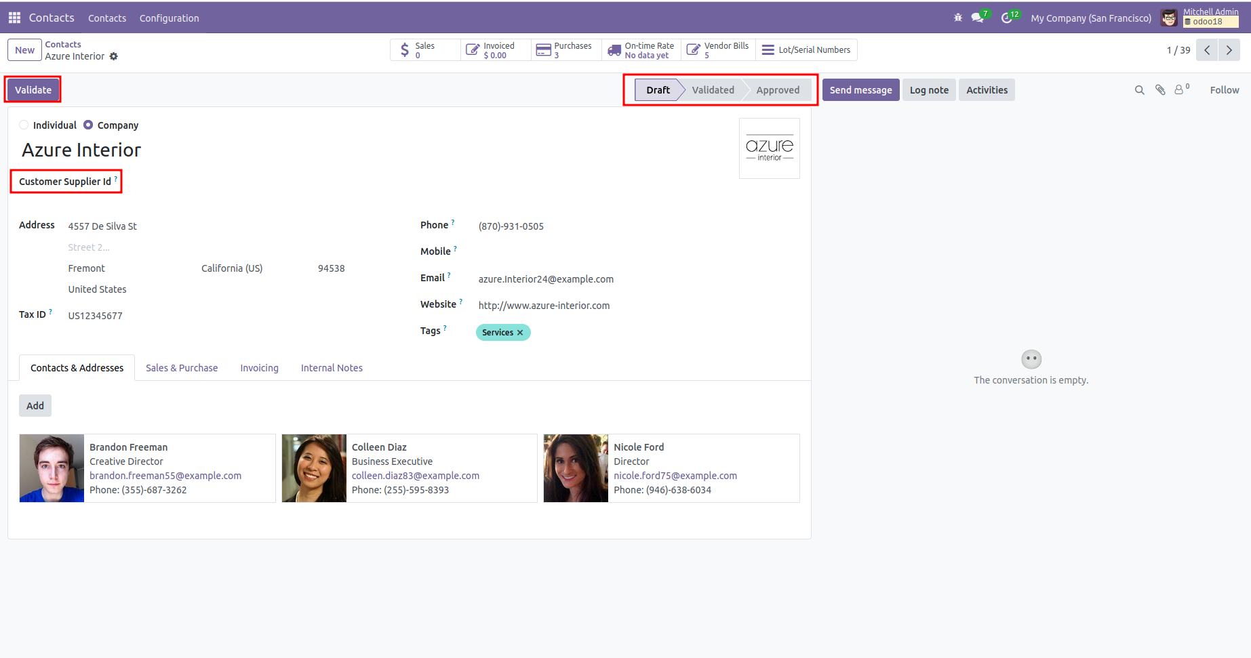Image resolution: width=1251 pixels, height=658 pixels.
Task: Search messages with the magnifier icon
Action: [x=1140, y=90]
